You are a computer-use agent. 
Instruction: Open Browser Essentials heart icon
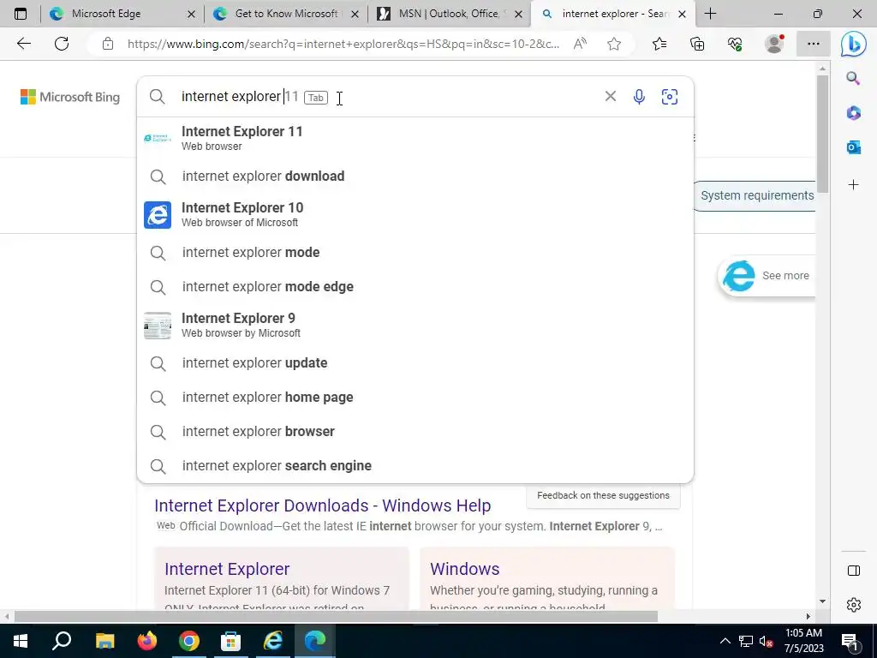point(735,44)
